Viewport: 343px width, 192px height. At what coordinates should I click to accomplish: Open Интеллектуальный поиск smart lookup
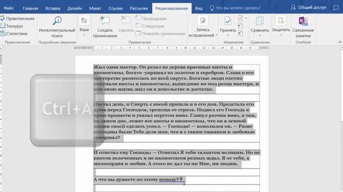[x=57, y=27]
